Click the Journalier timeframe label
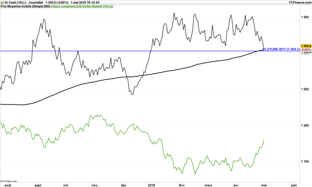 click(x=36, y=3)
